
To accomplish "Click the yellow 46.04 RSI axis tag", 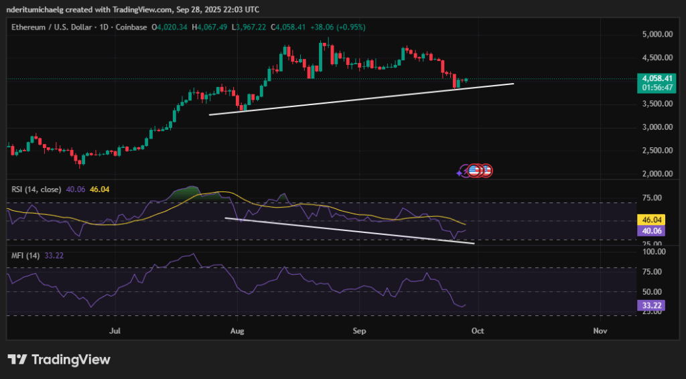I will point(651,220).
